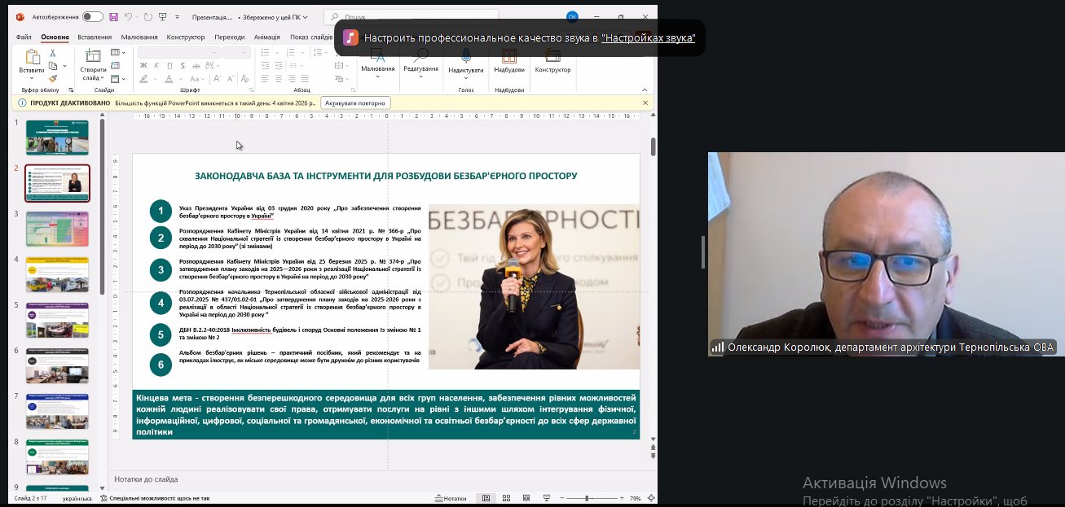The height and width of the screenshot is (507, 1065).
Task: Open the Вставлення ribbon tab
Action: tap(95, 37)
